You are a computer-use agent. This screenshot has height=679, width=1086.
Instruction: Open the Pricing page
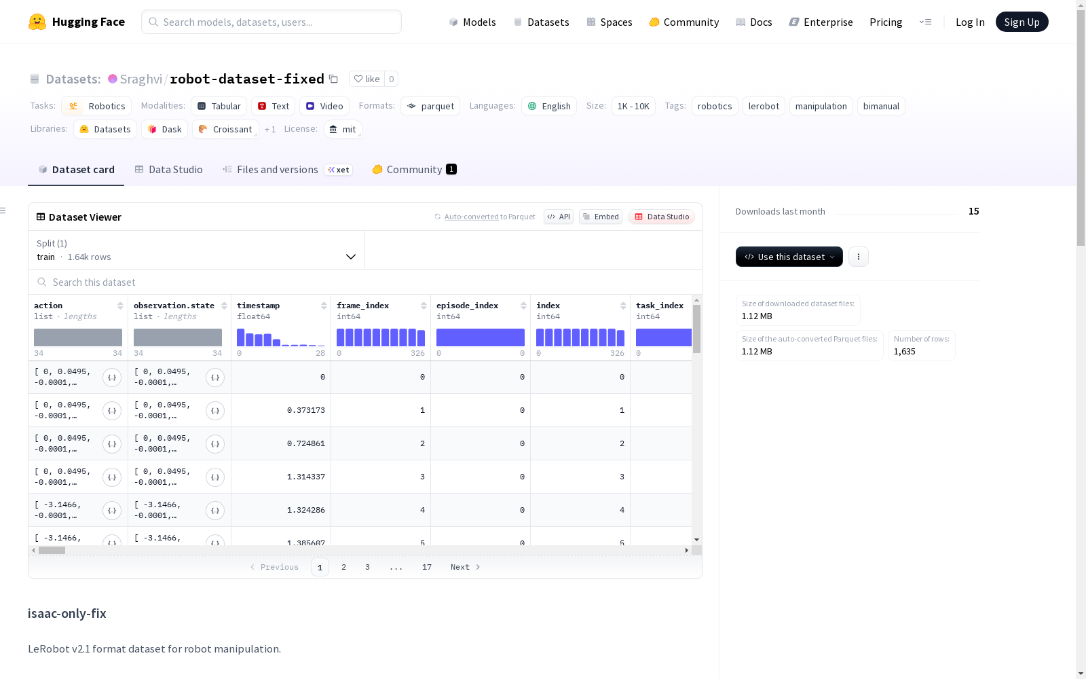pyautogui.click(x=886, y=22)
